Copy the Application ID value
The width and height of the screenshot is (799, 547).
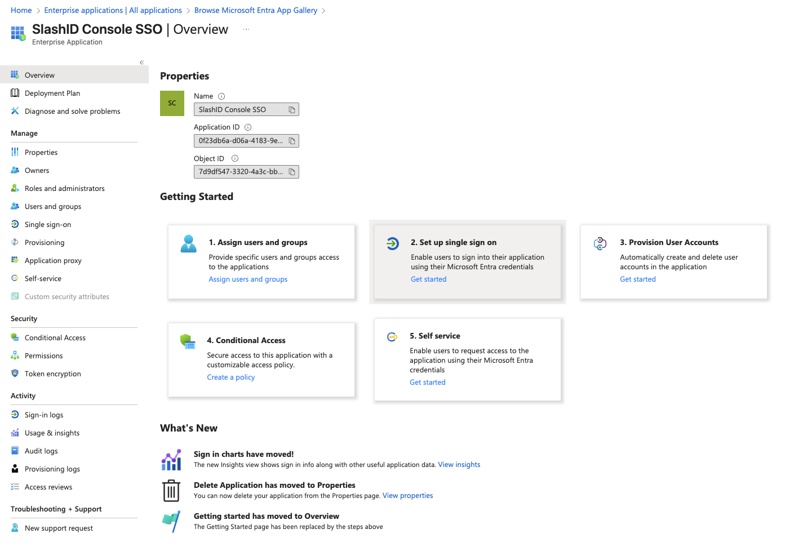pyautogui.click(x=292, y=141)
